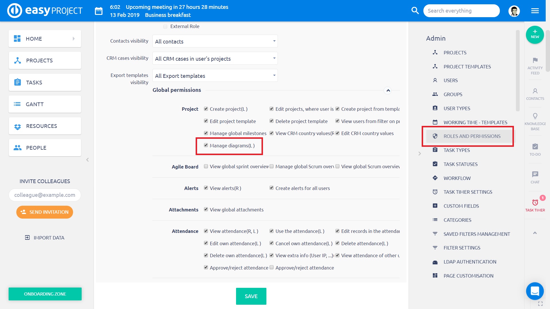Click the Save button
550x309 pixels.
coord(251,296)
